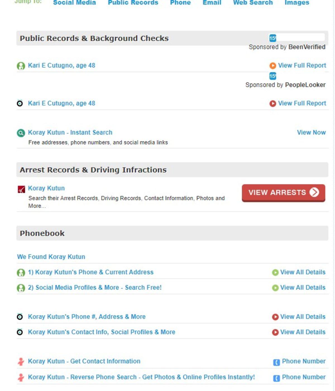
Task: Open Social Media Profiles & More - Search Free link
Action: (95, 288)
